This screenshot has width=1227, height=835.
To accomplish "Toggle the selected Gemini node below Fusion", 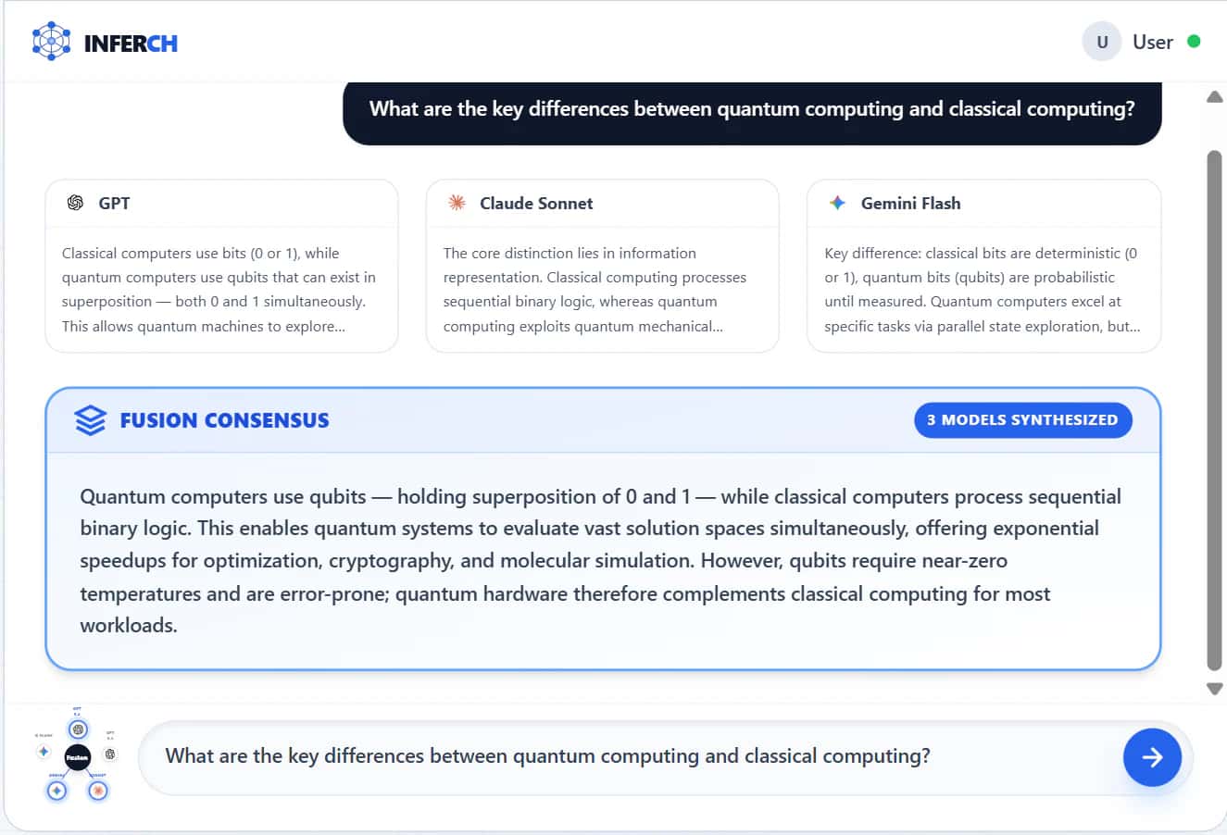I will tap(56, 791).
